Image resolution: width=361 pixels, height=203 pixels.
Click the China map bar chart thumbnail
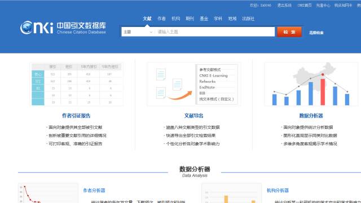click(311, 84)
